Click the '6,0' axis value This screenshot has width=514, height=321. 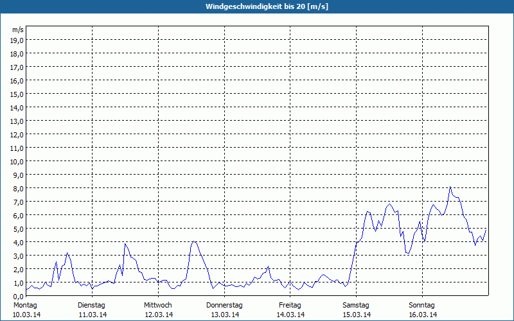(x=19, y=216)
